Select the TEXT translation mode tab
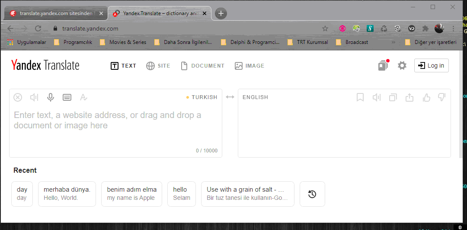 [123, 66]
